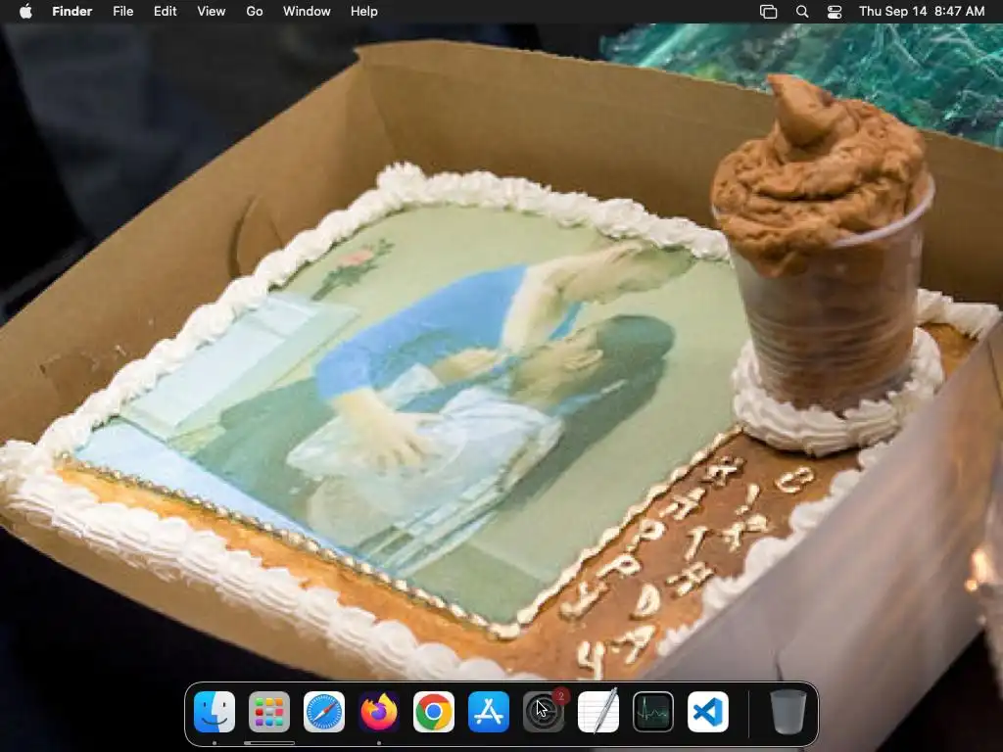Launch Visual Studio Code from Dock

(x=708, y=712)
